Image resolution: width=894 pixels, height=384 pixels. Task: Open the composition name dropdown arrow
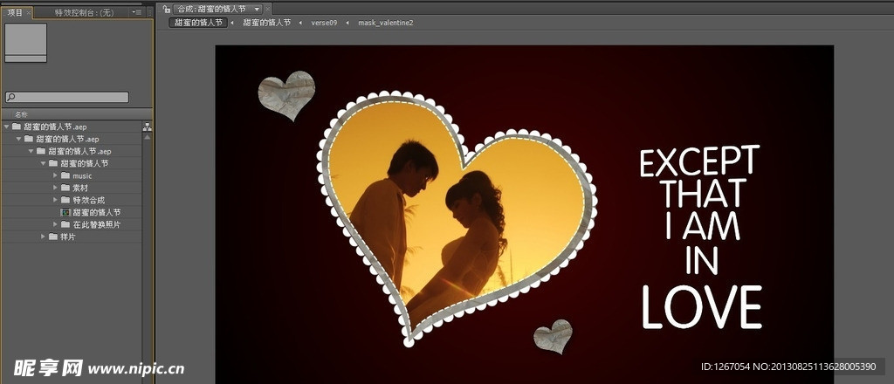[x=257, y=9]
